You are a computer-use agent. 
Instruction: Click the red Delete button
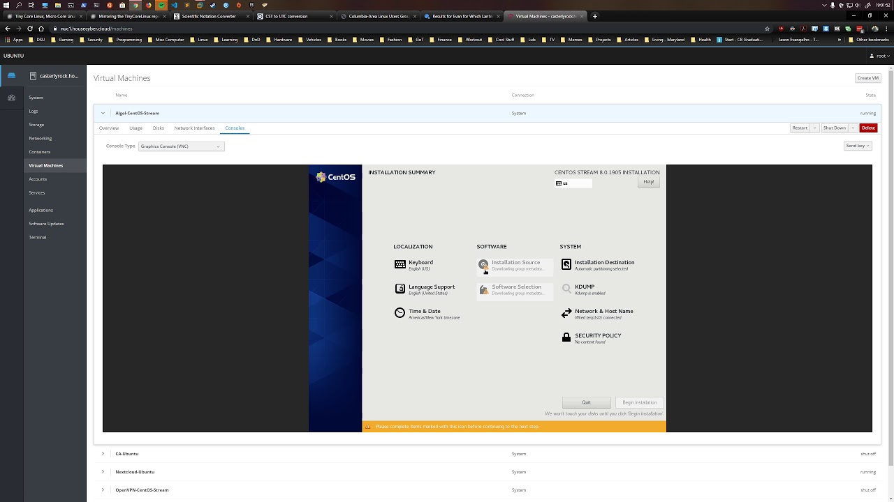pos(868,128)
